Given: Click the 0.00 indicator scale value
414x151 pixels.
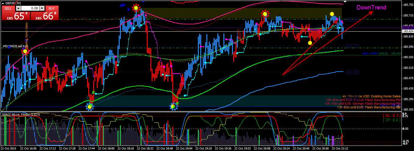Looking at the screenshot, I should 406,129.
